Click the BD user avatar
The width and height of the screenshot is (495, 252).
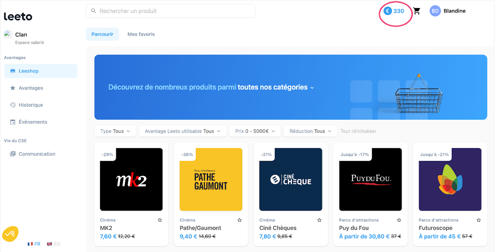[x=435, y=11]
